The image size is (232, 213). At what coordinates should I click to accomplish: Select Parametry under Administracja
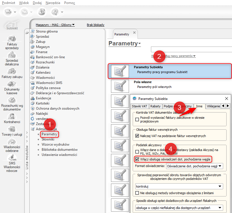pos(49,134)
